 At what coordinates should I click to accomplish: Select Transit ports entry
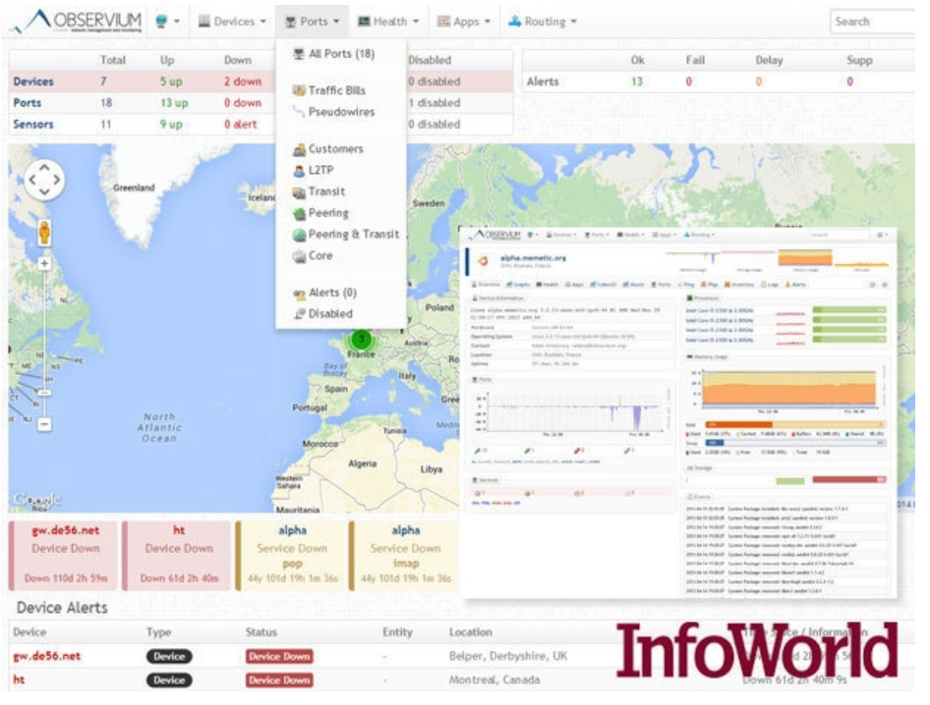coord(320,191)
